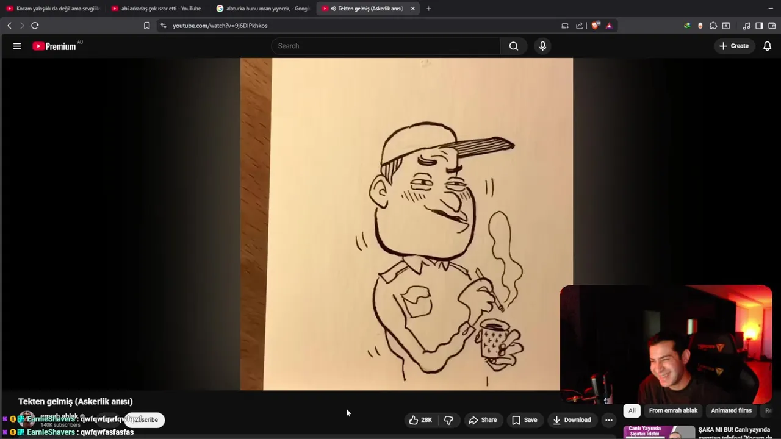The width and height of the screenshot is (781, 439).
Task: Focus the YouTube Search field
Action: [386, 46]
